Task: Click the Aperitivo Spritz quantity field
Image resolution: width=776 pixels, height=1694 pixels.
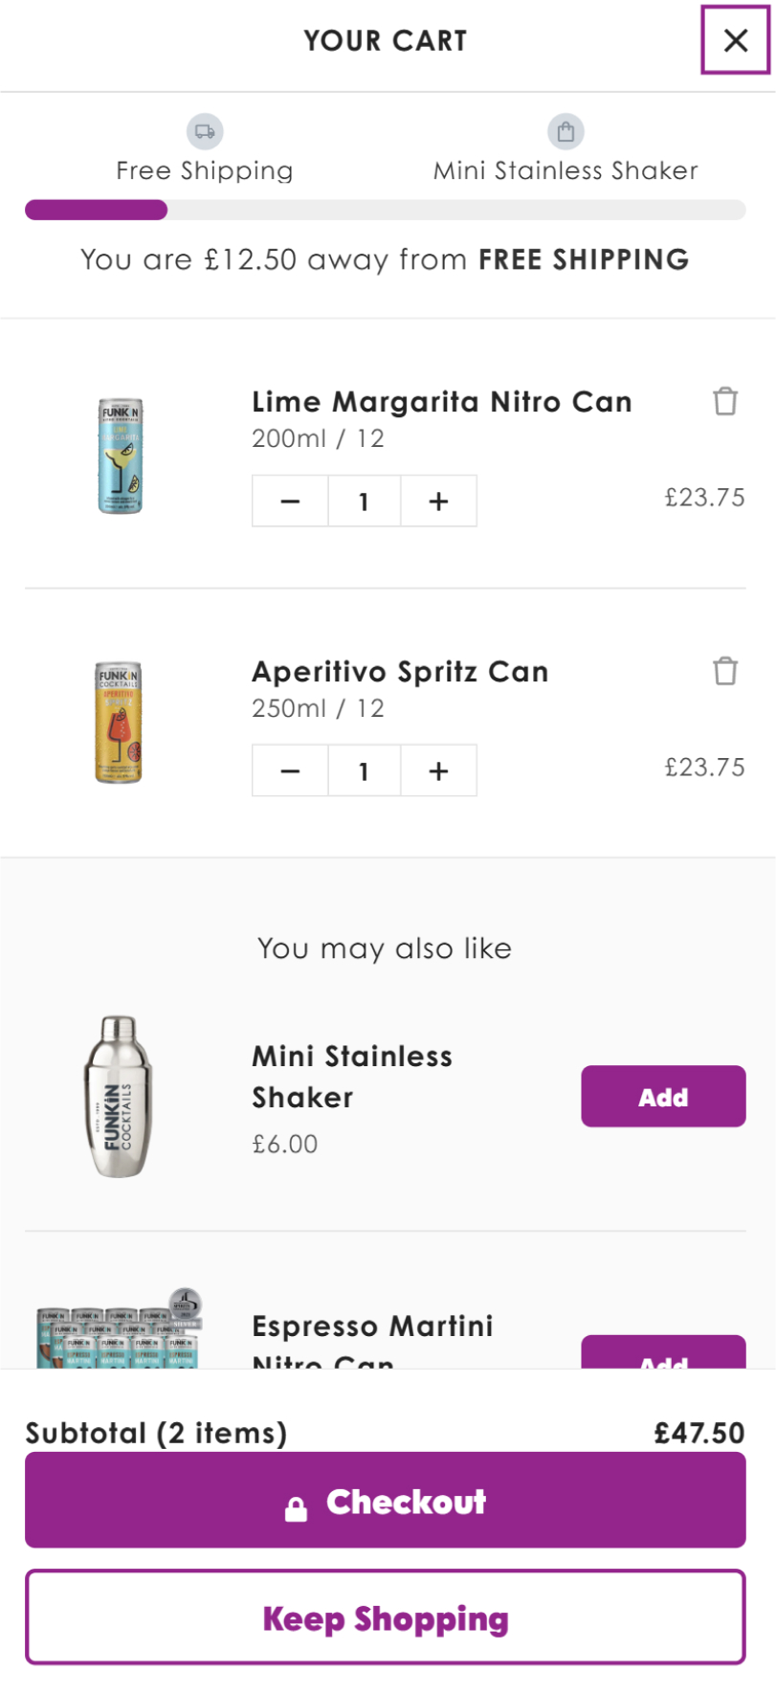Action: [x=364, y=771]
